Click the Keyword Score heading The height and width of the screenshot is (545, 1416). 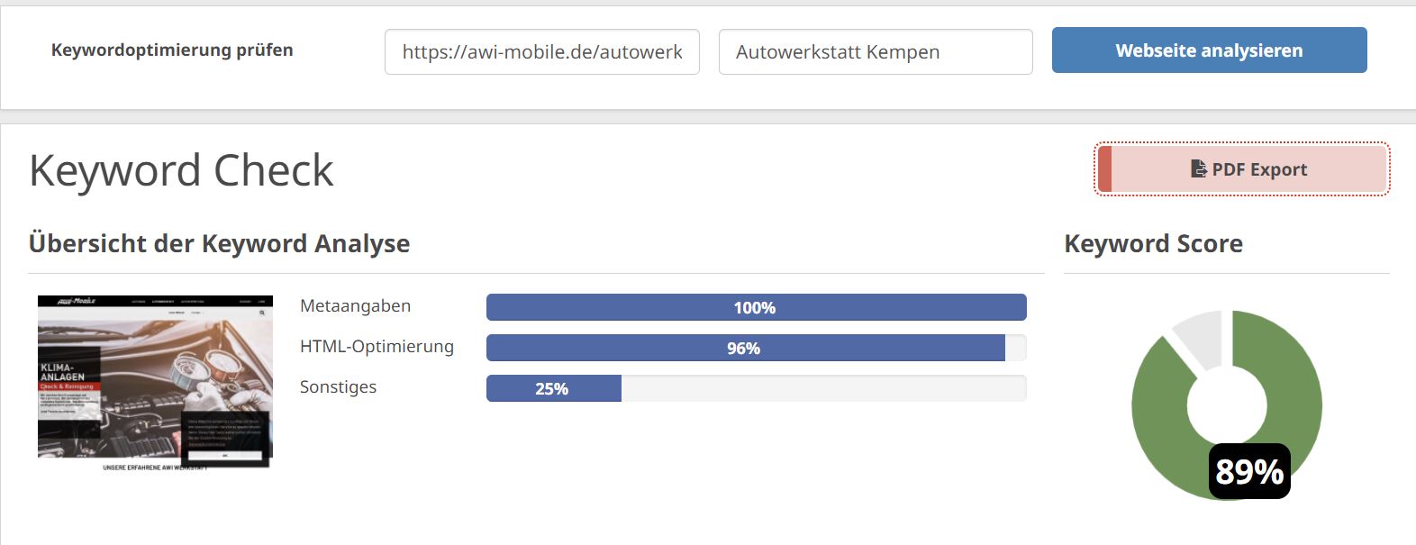[1153, 243]
